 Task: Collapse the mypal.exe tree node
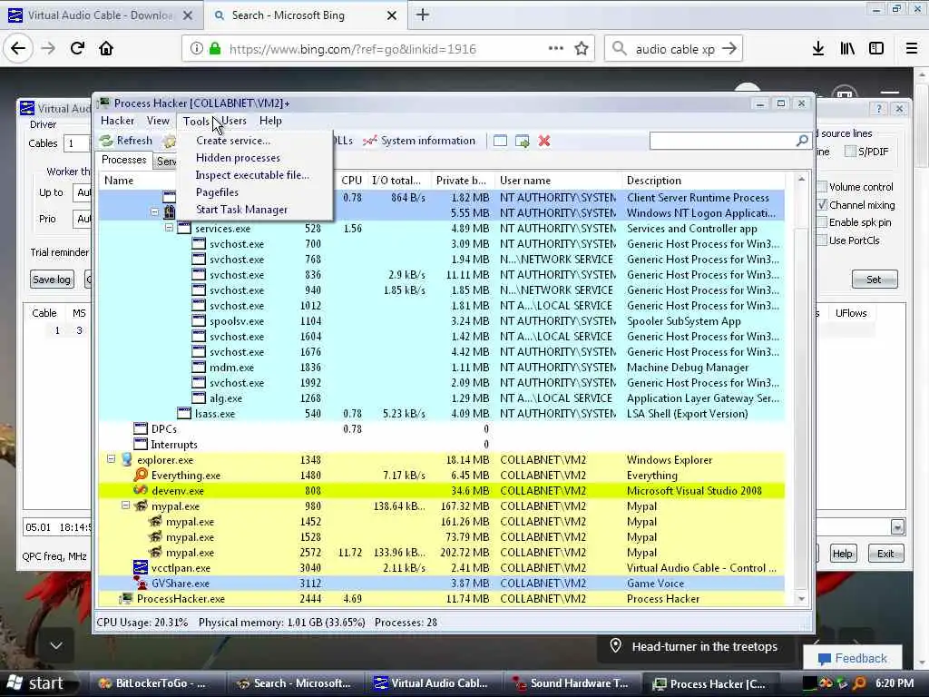[x=125, y=506]
